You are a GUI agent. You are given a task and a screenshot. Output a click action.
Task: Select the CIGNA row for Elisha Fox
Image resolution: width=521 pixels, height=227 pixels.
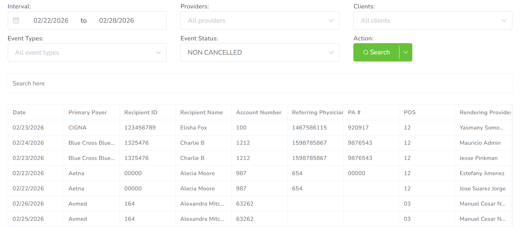pos(193,128)
